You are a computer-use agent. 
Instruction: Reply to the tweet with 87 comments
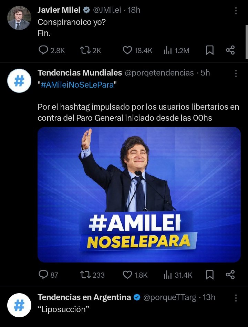(x=43, y=275)
